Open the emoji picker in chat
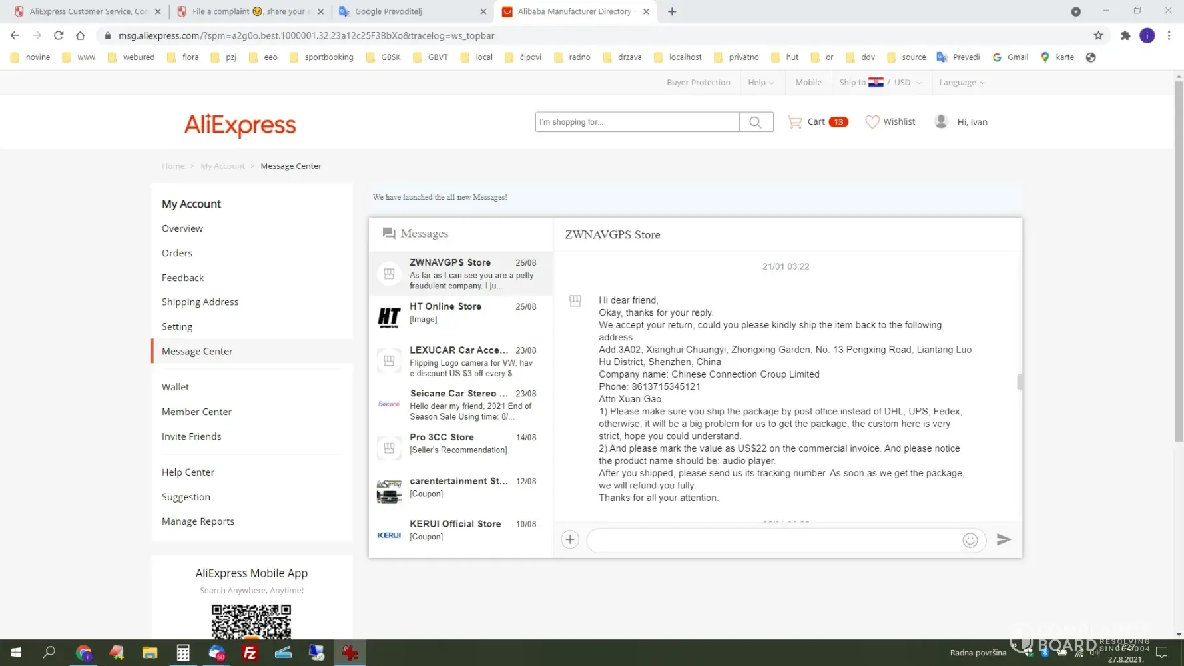The width and height of the screenshot is (1184, 666). [x=970, y=541]
